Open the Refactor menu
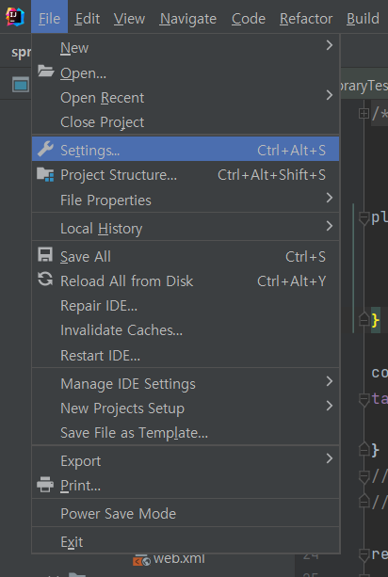The image size is (388, 577). (306, 19)
